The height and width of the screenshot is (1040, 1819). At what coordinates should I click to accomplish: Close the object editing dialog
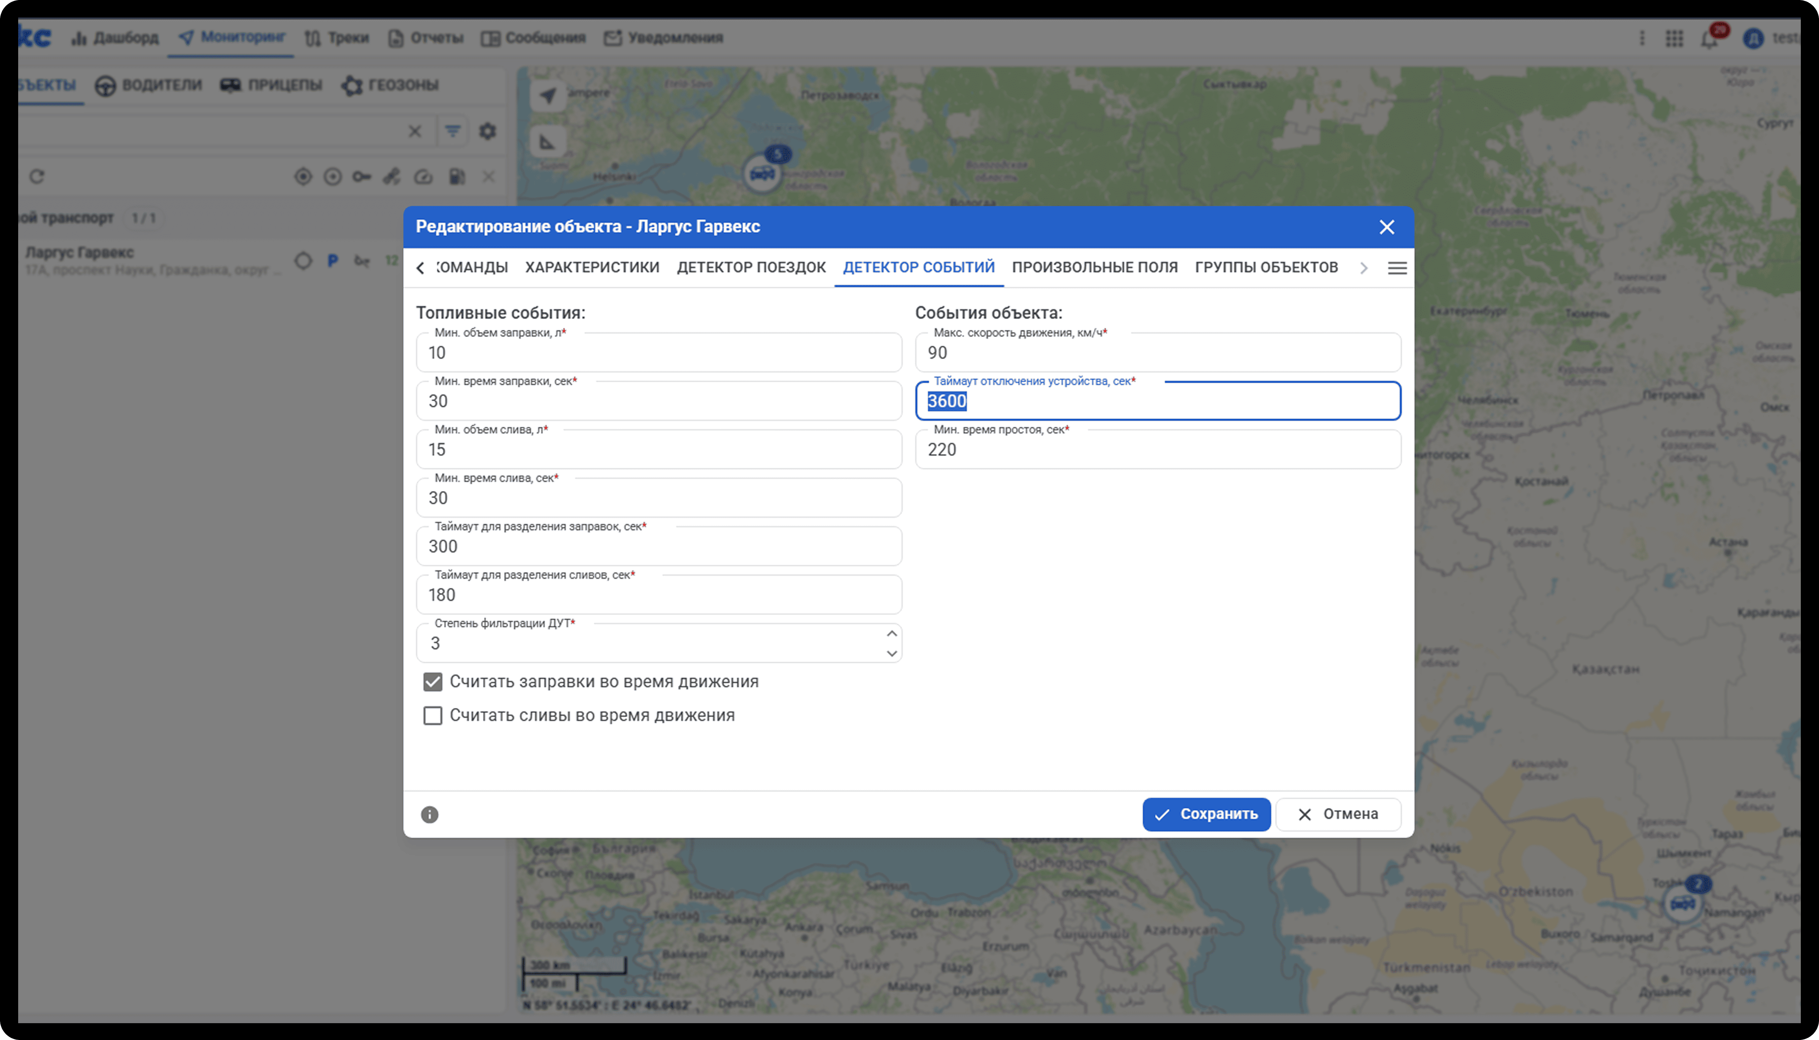(1386, 227)
